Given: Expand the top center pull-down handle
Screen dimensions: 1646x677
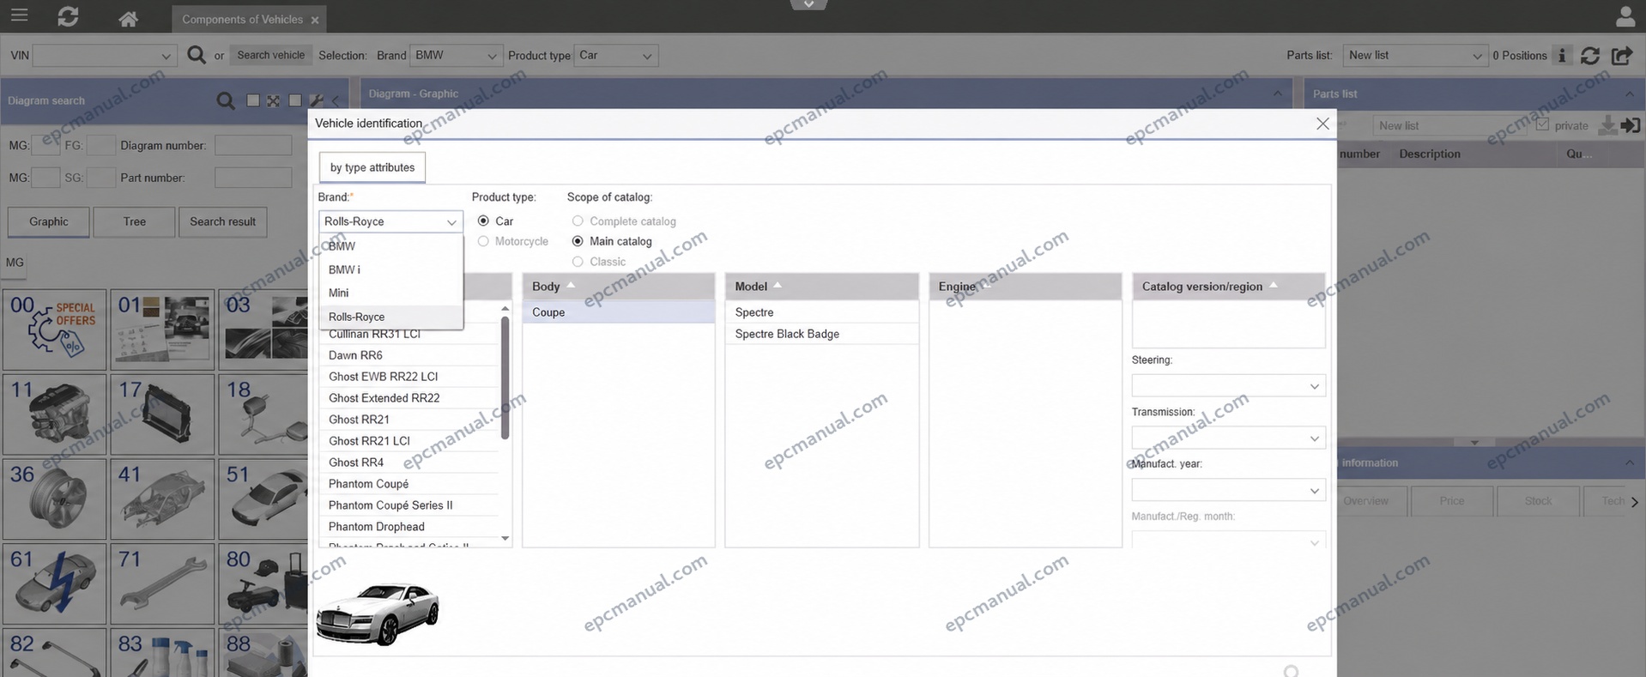Looking at the screenshot, I should [808, 5].
